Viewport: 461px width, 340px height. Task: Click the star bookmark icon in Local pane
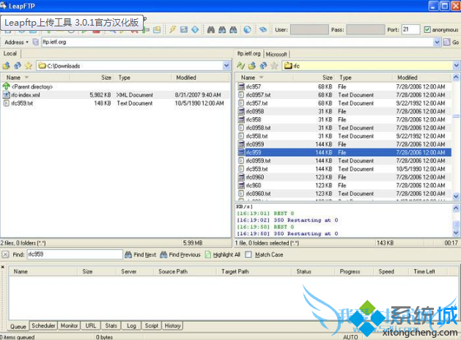coord(29,66)
